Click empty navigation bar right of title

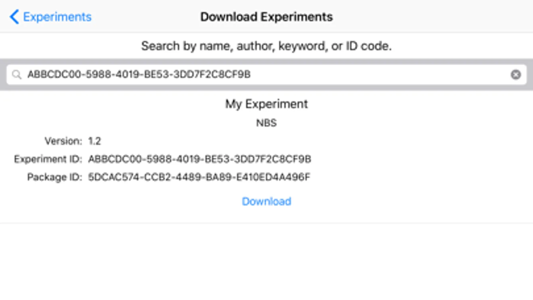point(433,17)
